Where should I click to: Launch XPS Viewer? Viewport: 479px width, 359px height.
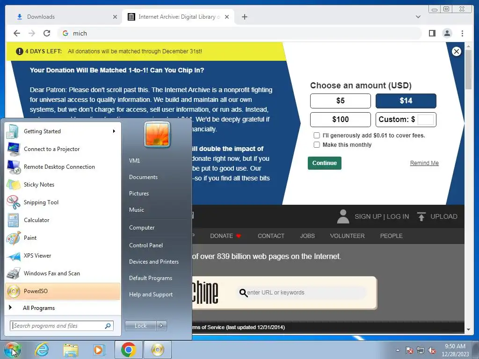63,256
